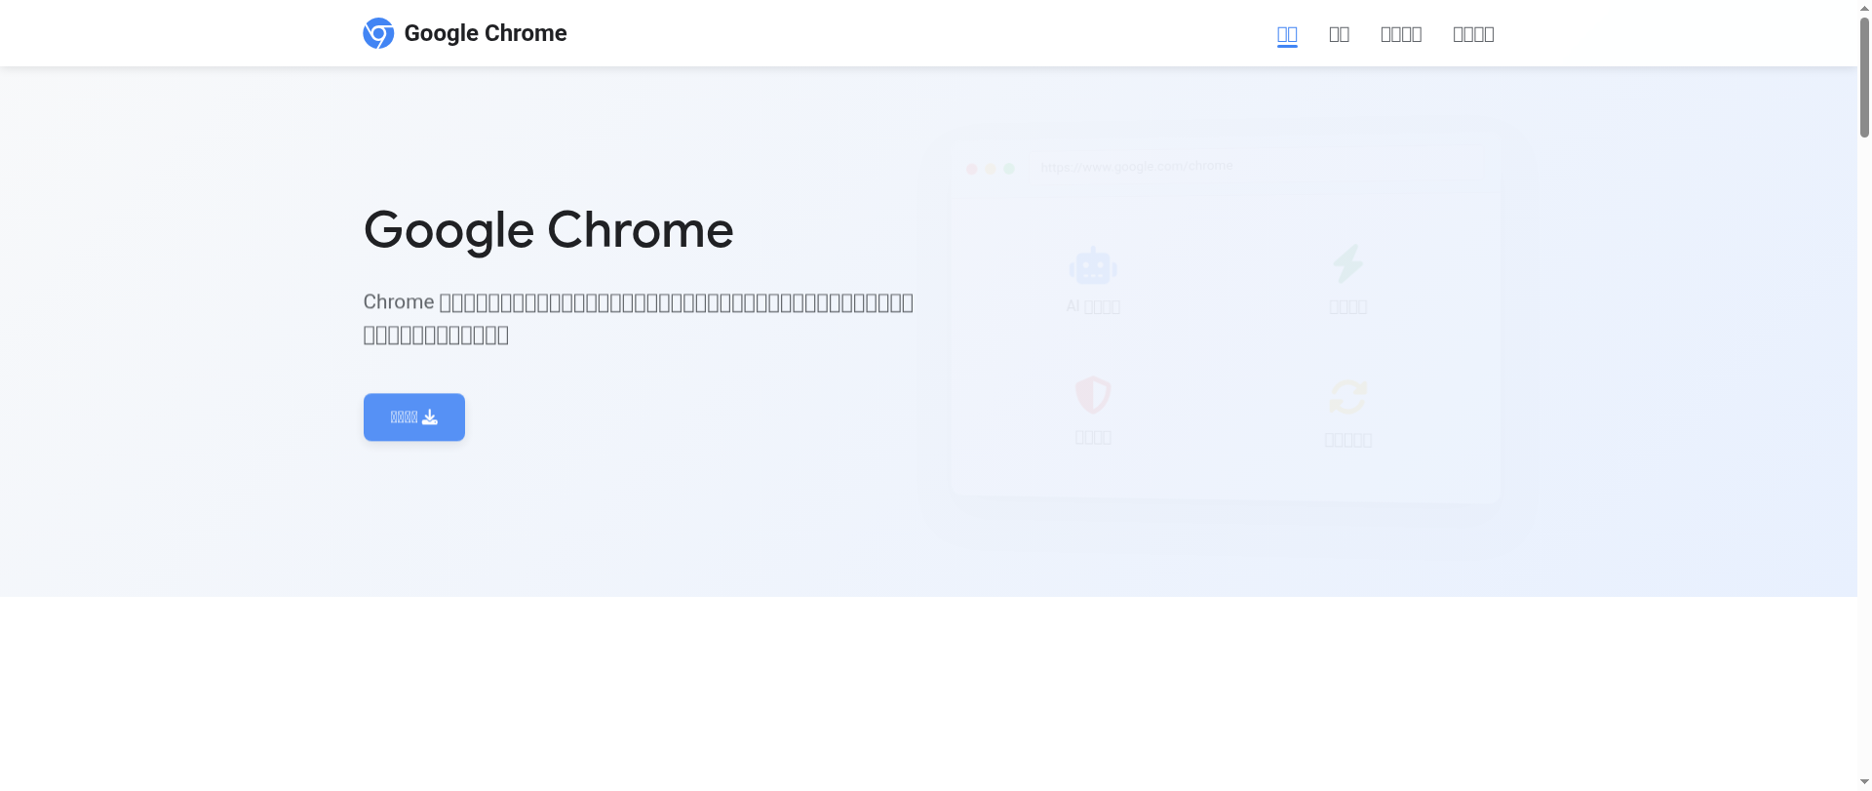Select the first underlined navigation item
Viewport: 1872px width, 791px height.
click(x=1287, y=33)
